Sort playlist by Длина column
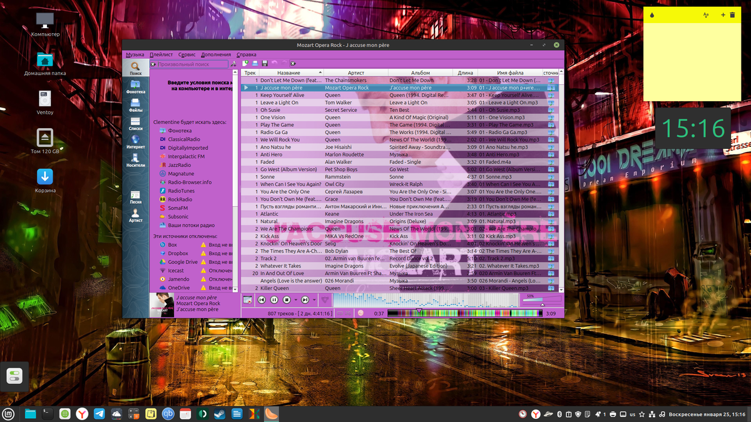 pyautogui.click(x=465, y=73)
